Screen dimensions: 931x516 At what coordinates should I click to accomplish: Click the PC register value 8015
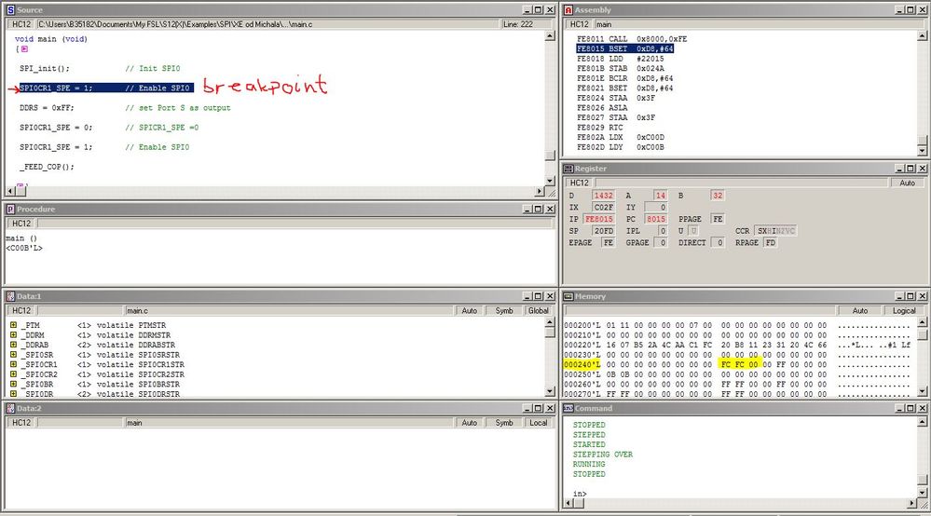[655, 220]
